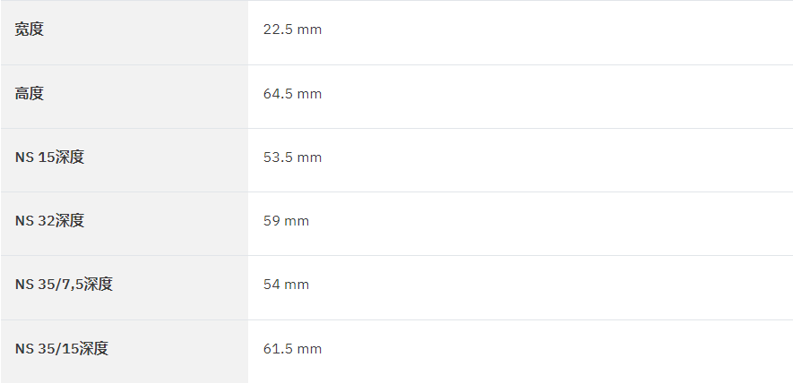Click the NS 35/7,5深度 label
Screen dimensions: 793x383
[x=64, y=285]
